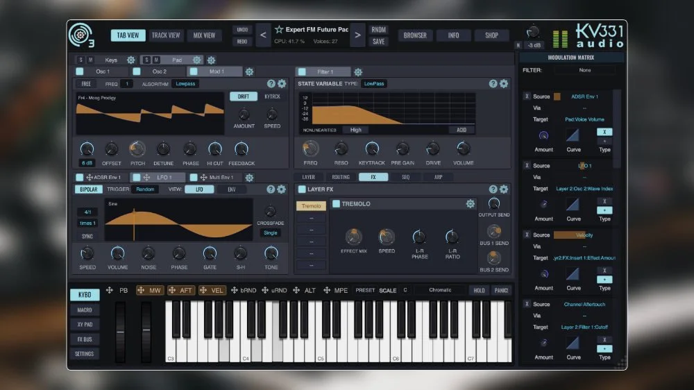
Task: Open Modulation Matrix filter None dropdown
Action: click(584, 70)
